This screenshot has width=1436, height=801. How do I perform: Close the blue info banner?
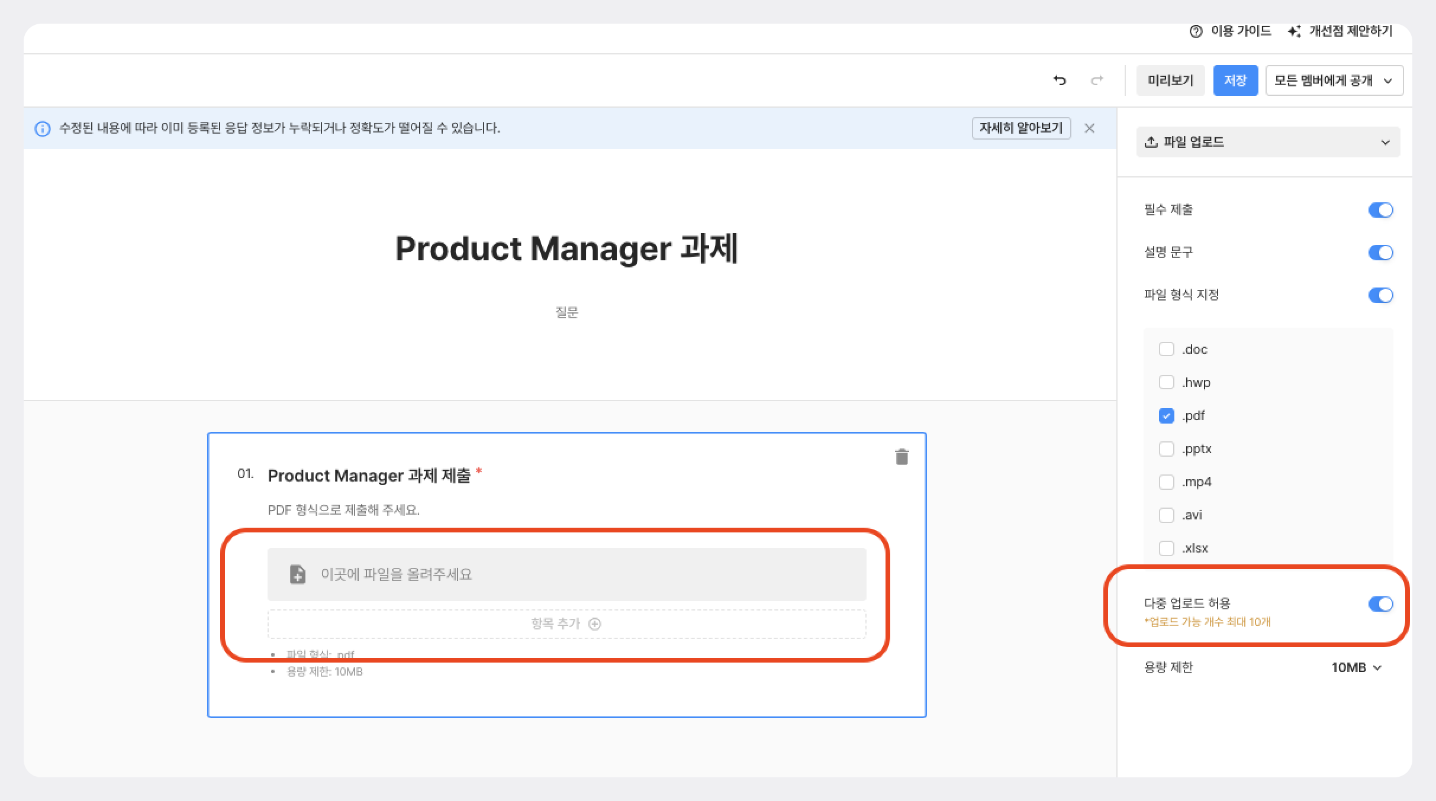[x=1089, y=128]
